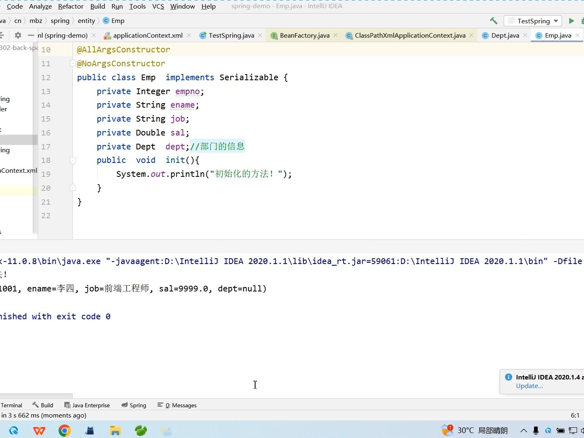Click the info icon in update notification
This screenshot has width=584, height=438.
[509, 377]
